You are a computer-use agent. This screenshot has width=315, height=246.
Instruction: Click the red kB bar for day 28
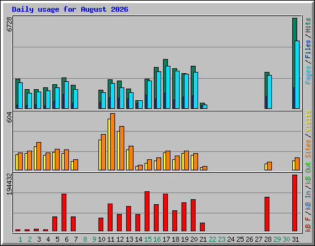[x=267, y=214]
